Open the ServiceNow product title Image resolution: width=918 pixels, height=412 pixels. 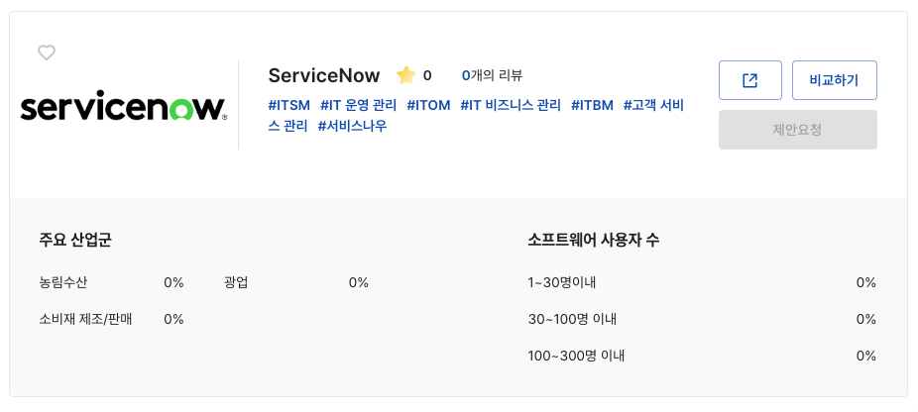pyautogui.click(x=324, y=75)
